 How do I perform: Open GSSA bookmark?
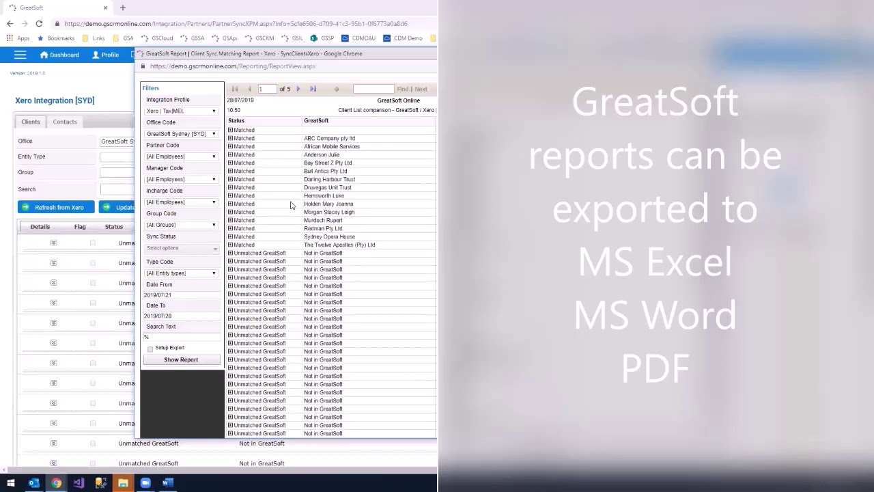coord(193,38)
